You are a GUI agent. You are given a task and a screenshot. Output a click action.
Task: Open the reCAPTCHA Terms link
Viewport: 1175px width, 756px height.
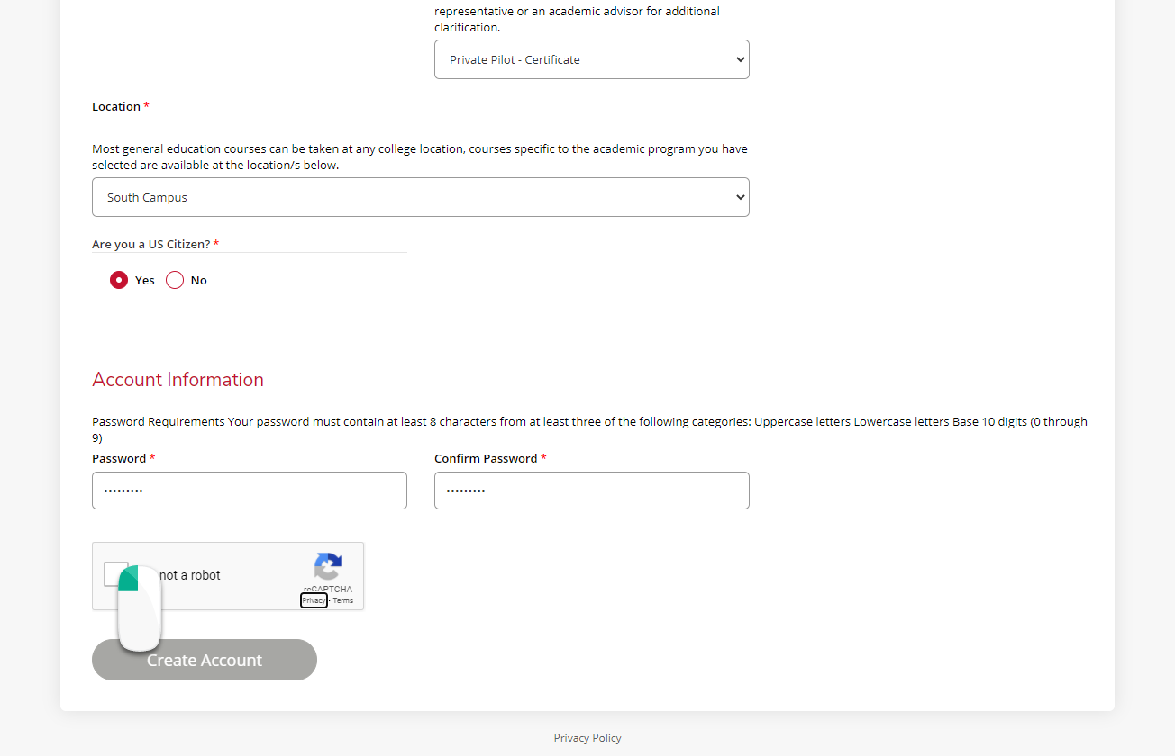tap(342, 600)
